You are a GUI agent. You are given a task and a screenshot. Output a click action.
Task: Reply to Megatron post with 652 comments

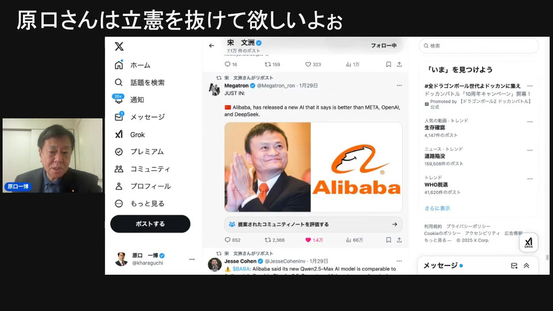(x=228, y=240)
